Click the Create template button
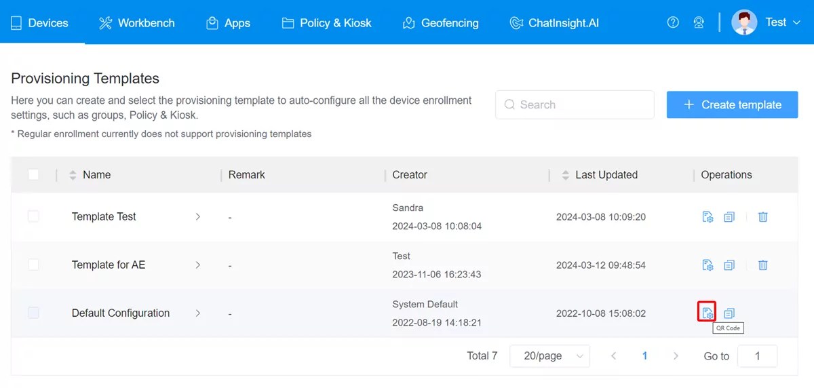This screenshot has height=388, width=814. coord(732,104)
